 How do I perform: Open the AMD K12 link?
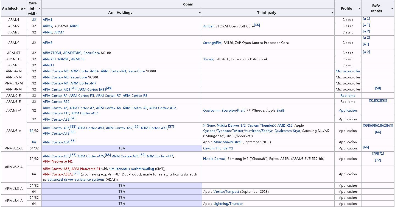click(285, 126)
